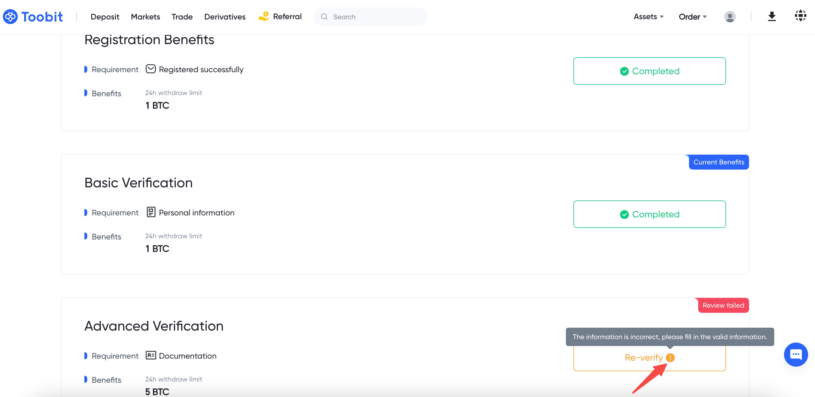Click the Re-verify button
The height and width of the screenshot is (397, 815).
point(649,357)
